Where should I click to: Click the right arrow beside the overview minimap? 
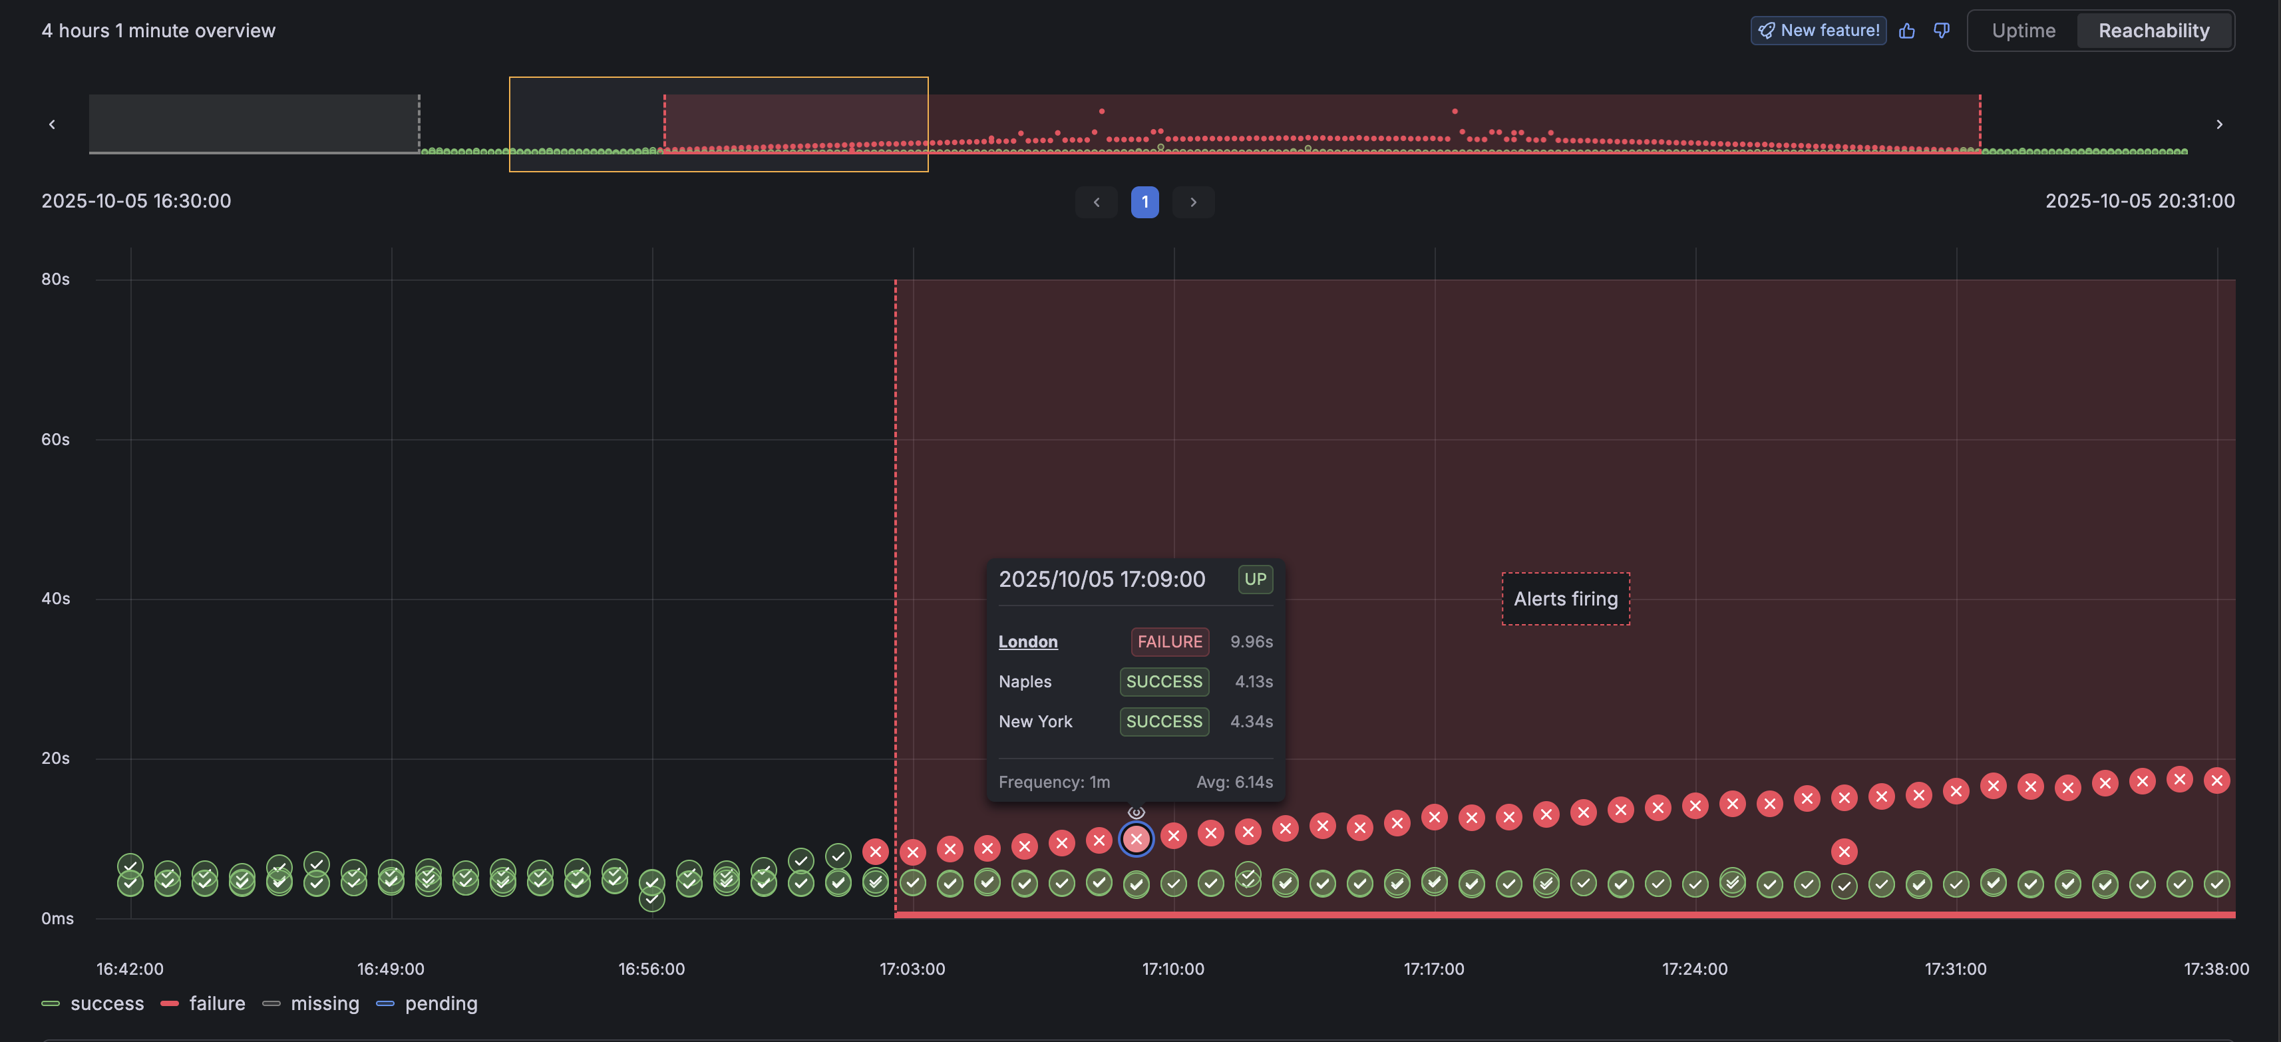2220,124
